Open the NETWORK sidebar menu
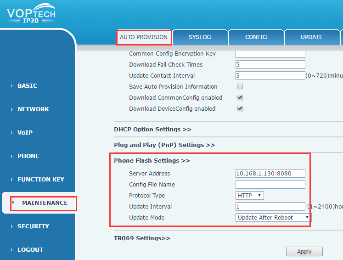343x260 pixels. point(33,109)
